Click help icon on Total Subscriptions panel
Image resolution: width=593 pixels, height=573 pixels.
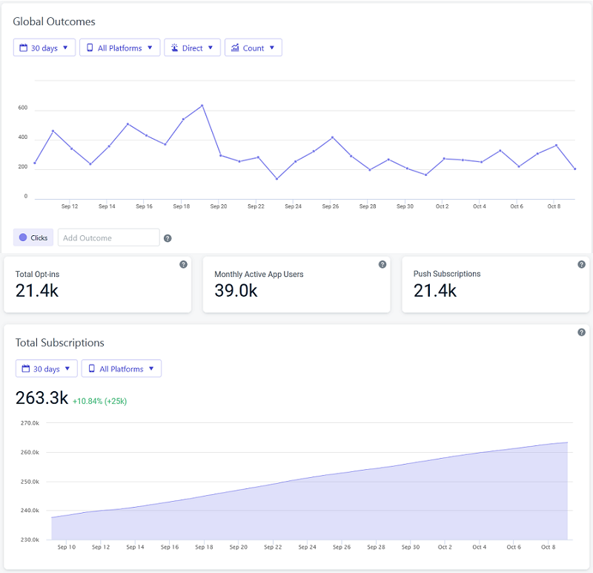(581, 333)
